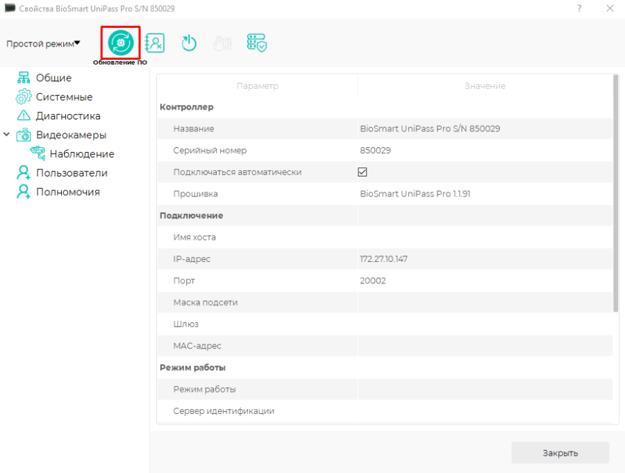Select the Контроллер group header row
The height and width of the screenshot is (473, 625).
point(385,107)
